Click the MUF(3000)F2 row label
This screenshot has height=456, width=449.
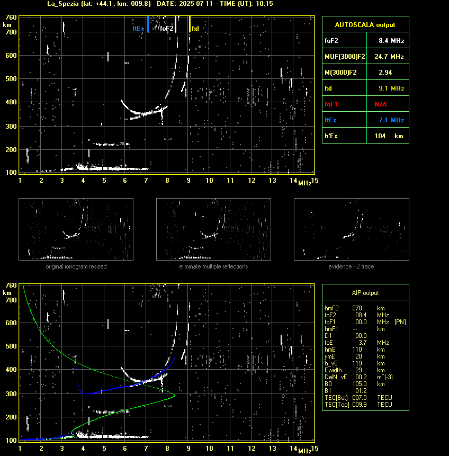(345, 57)
